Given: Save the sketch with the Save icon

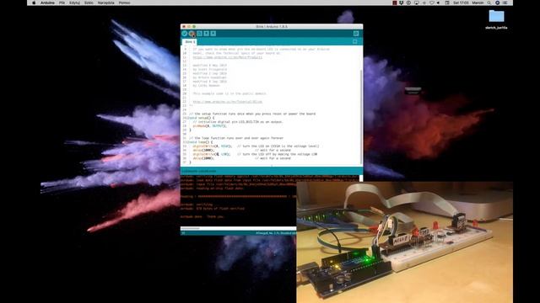Looking at the screenshot, I should [x=213, y=34].
